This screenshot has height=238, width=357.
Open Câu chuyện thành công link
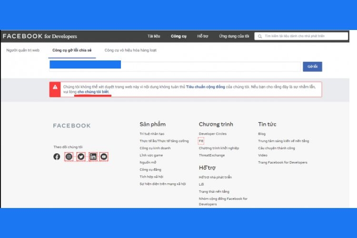pyautogui.click(x=277, y=148)
